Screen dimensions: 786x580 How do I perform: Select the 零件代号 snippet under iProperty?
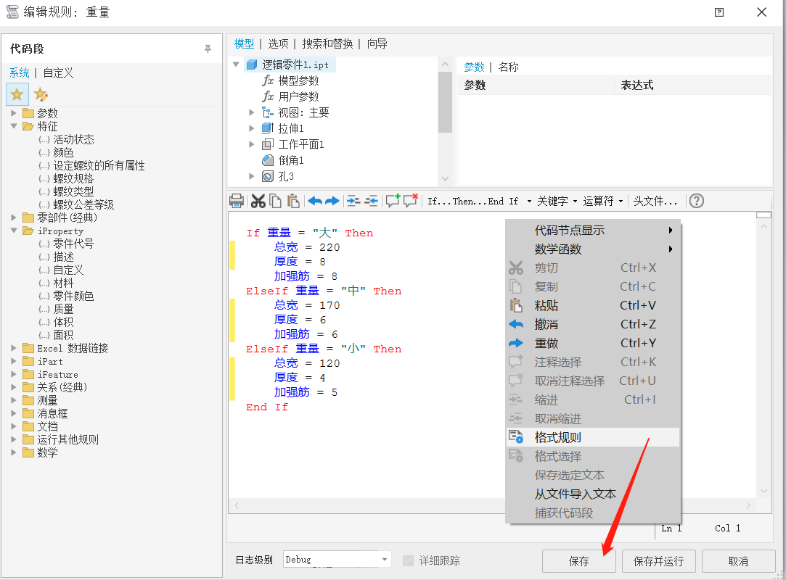[74, 244]
